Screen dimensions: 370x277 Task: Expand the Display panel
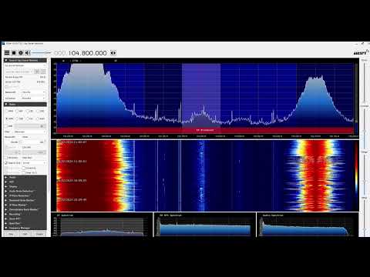tap(25, 186)
